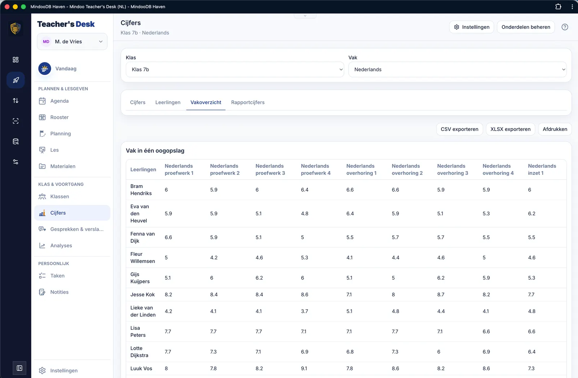The image size is (578, 378).
Task: Open the M. de Vries account dropdown
Action: point(72,42)
